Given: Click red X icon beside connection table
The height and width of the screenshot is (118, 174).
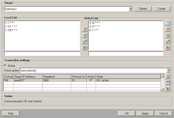Looking at the screenshot, I should 168,89.
